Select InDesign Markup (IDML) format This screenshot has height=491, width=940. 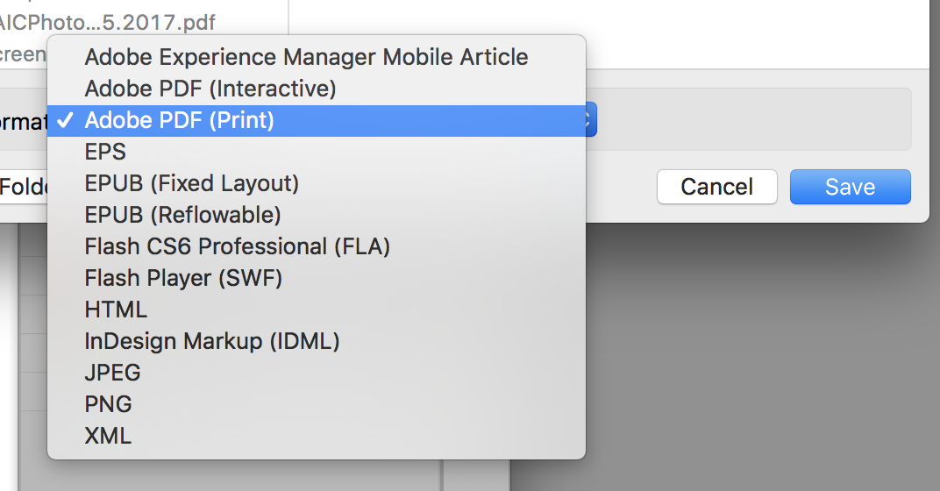click(317, 341)
